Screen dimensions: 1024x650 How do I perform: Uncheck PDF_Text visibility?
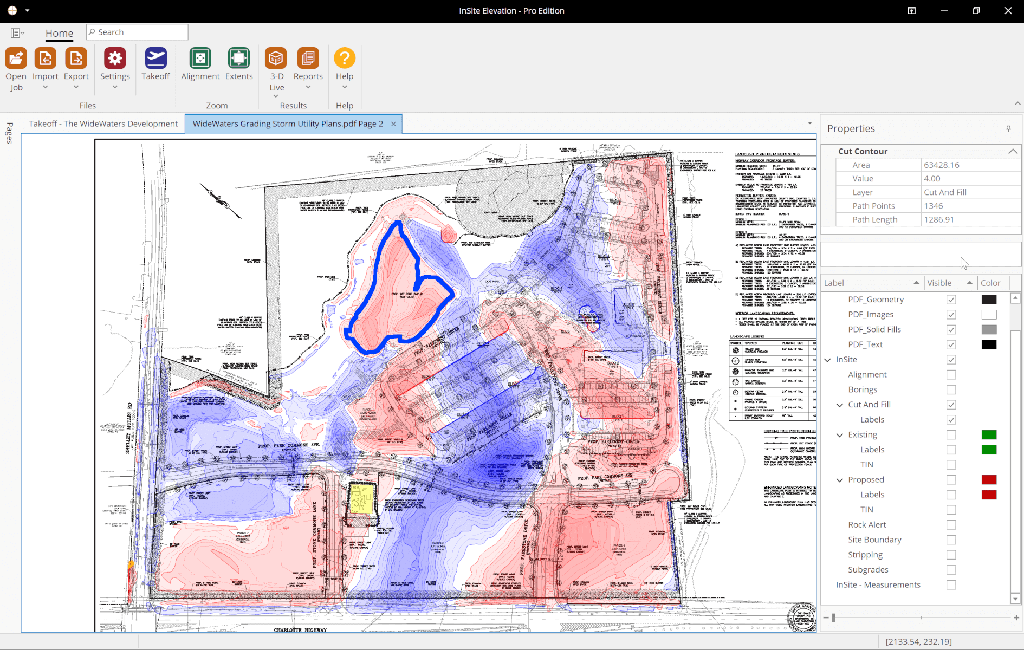(951, 344)
